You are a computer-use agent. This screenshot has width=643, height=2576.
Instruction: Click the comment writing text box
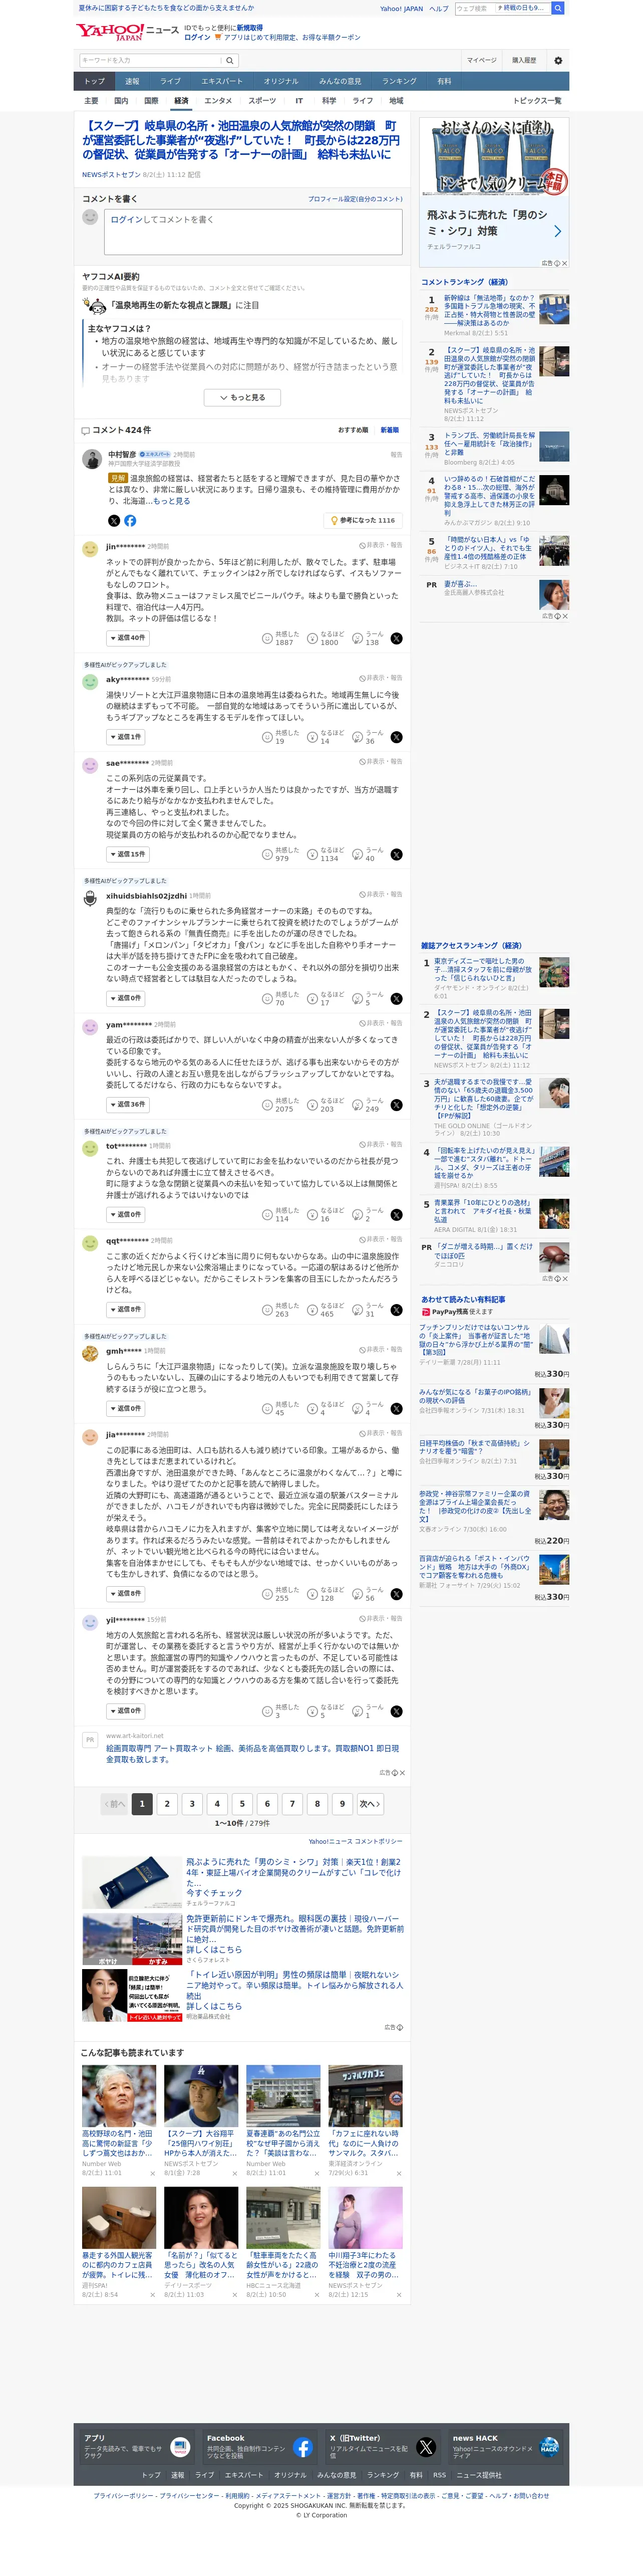pyautogui.click(x=253, y=231)
